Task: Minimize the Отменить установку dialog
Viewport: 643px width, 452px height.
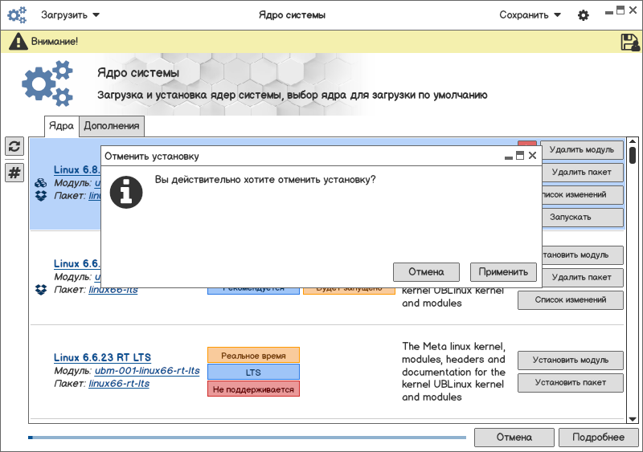Action: pos(509,157)
